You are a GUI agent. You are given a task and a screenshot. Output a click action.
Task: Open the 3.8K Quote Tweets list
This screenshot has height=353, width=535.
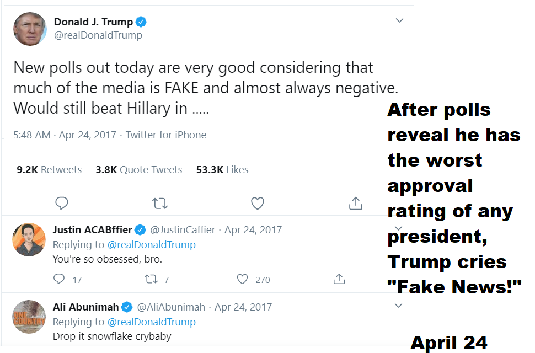point(138,170)
